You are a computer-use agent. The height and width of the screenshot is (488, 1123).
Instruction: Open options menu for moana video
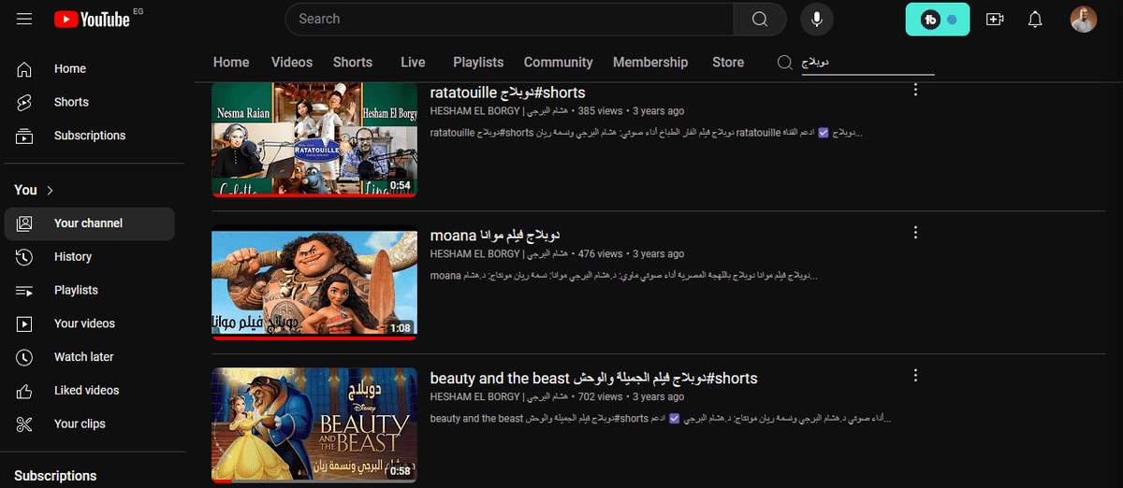pos(915,233)
